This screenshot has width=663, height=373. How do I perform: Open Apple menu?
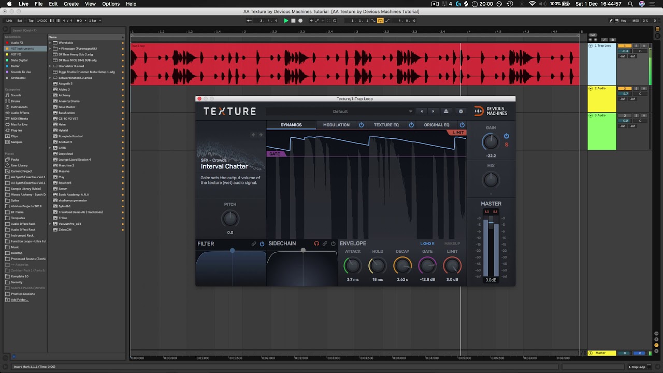[x=9, y=4]
